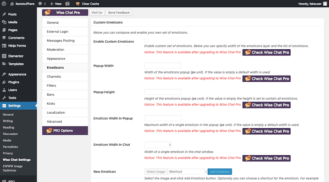The image size is (329, 182).
Task: Open the Filters tab
Action: point(65,85)
